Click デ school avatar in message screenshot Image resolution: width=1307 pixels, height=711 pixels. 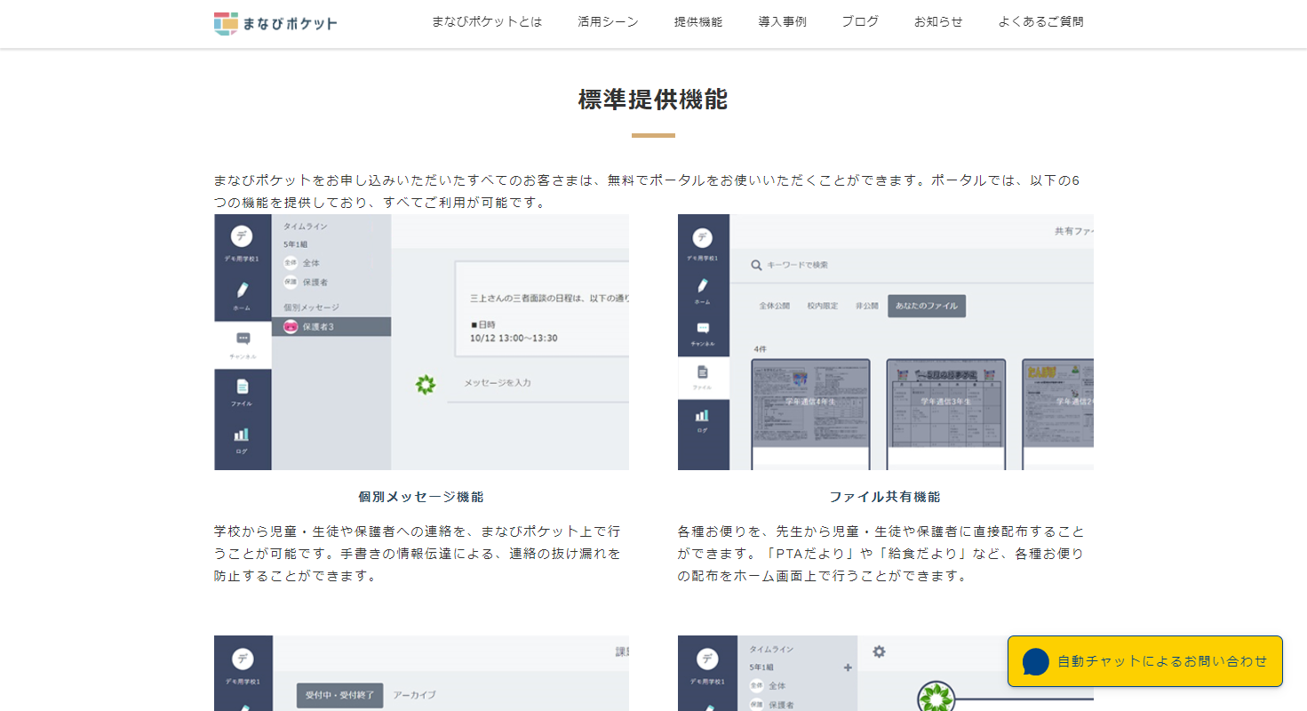(x=242, y=236)
